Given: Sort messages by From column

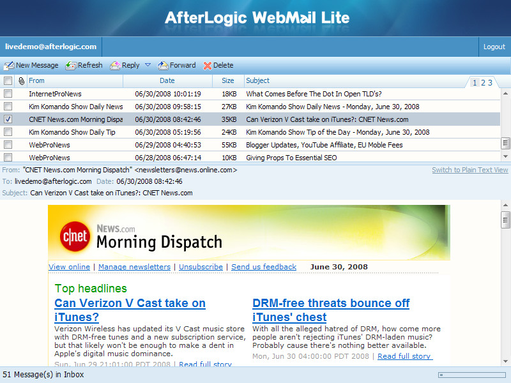Looking at the screenshot, I should [36, 80].
